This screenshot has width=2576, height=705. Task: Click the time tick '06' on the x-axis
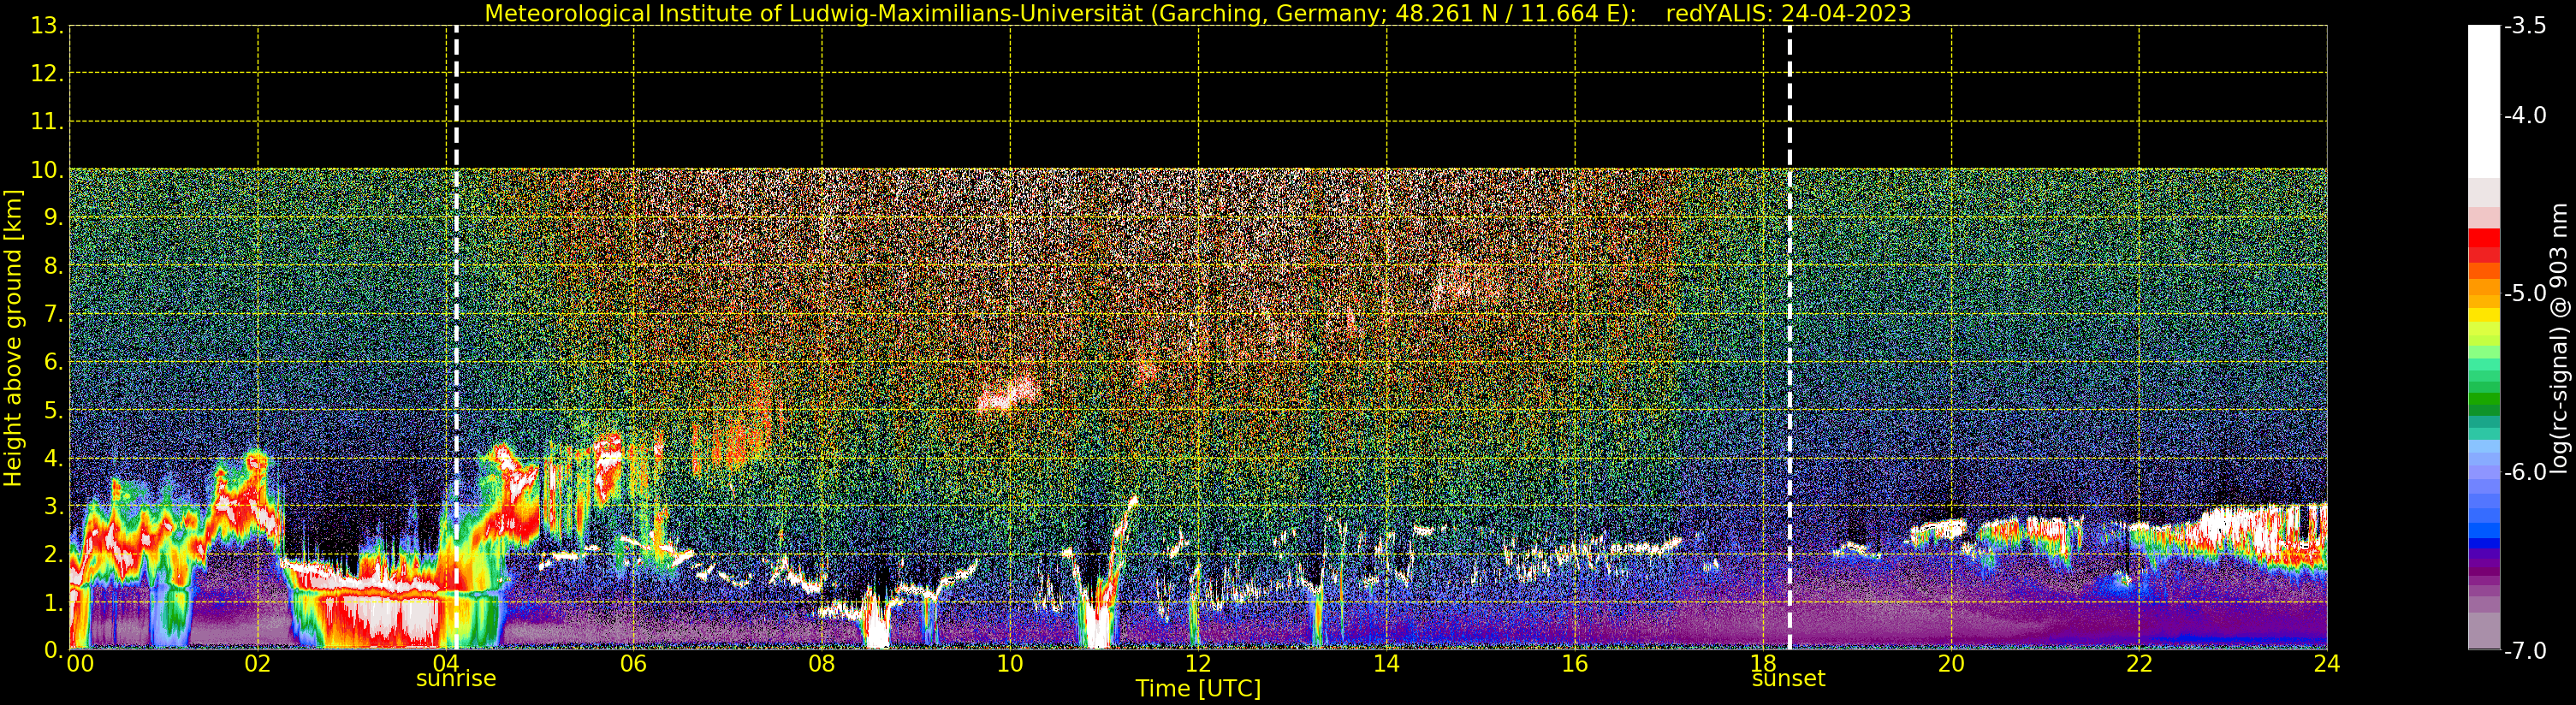click(633, 664)
